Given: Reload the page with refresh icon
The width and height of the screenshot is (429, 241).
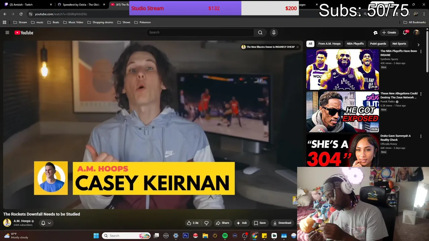Looking at the screenshot, I should click(x=21, y=14).
